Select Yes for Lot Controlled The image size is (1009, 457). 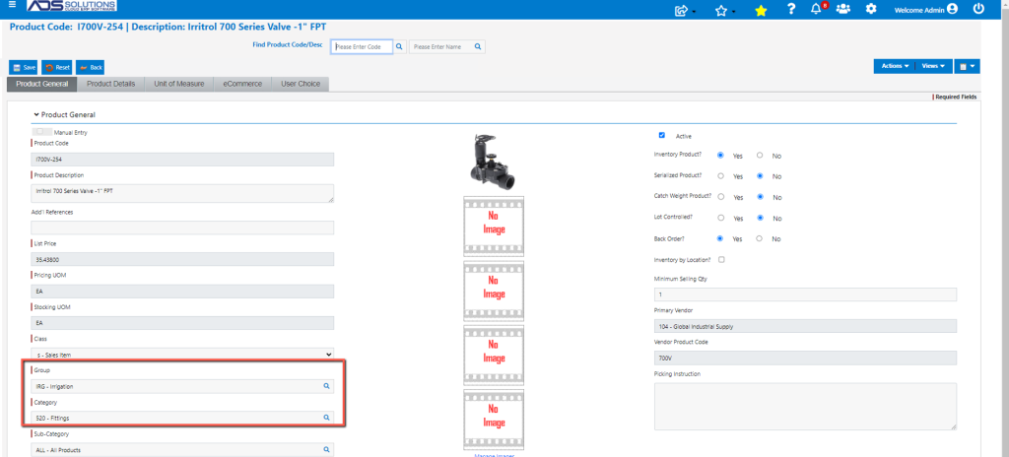720,218
